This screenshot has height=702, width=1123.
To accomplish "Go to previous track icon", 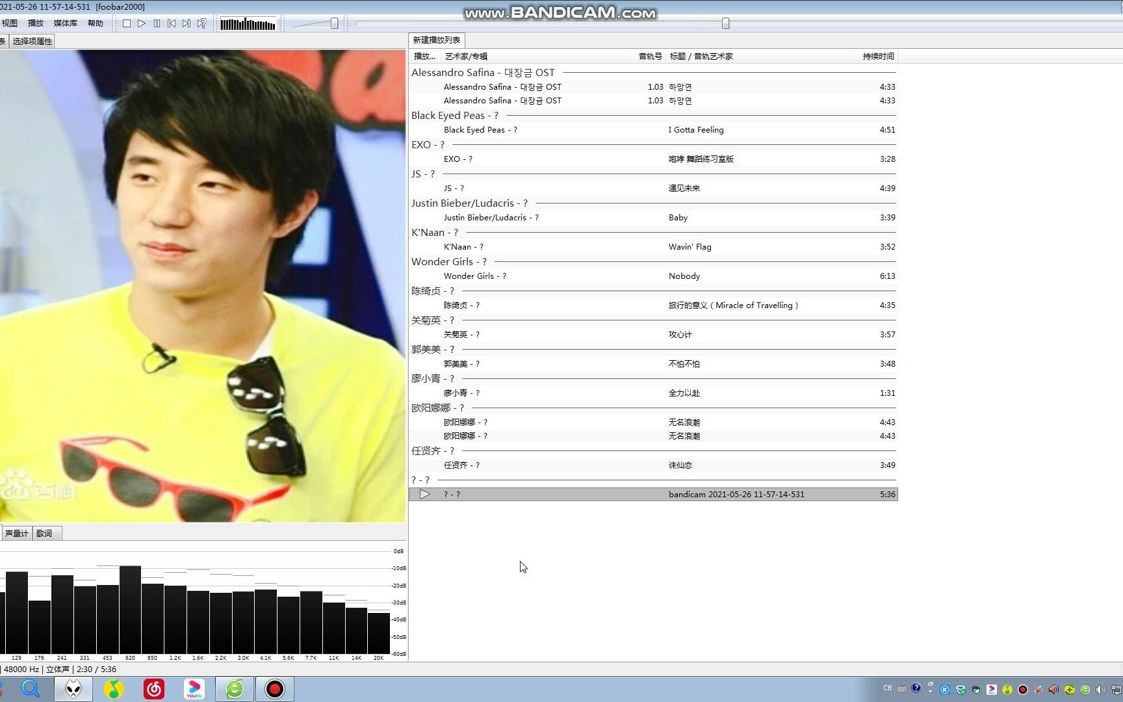I will click(172, 23).
